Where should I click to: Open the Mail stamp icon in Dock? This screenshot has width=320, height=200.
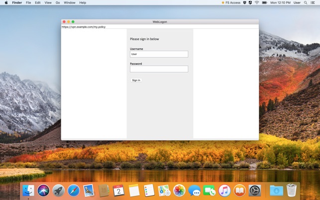[89, 191]
